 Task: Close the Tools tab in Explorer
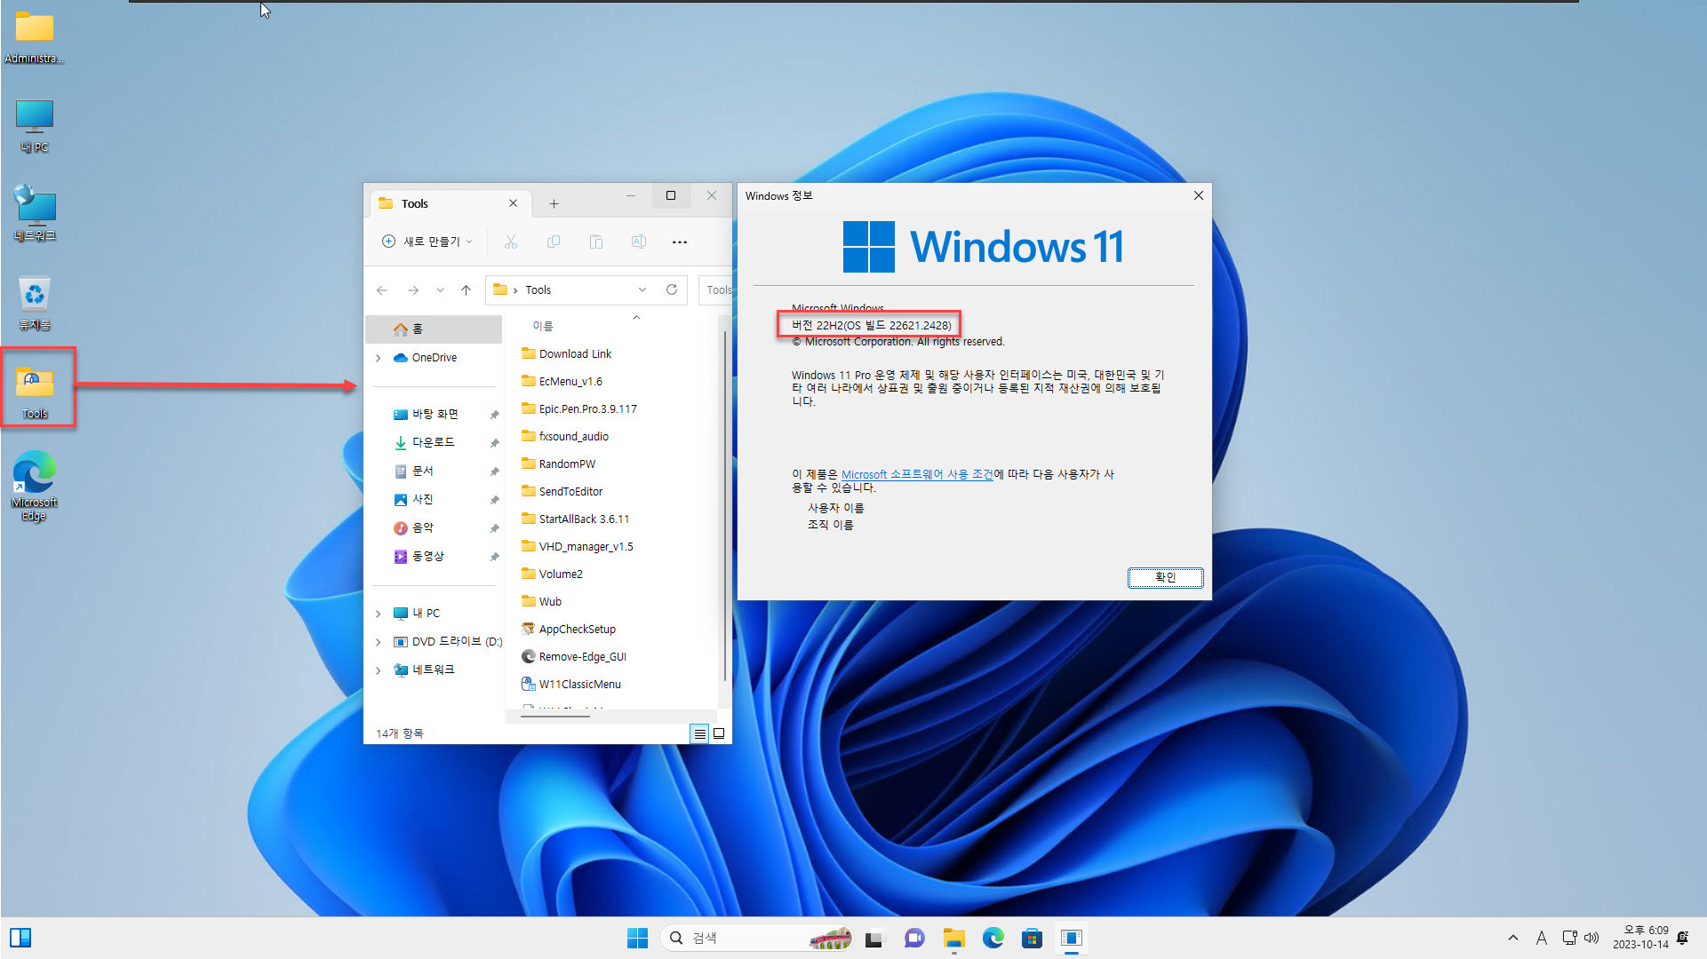513,203
